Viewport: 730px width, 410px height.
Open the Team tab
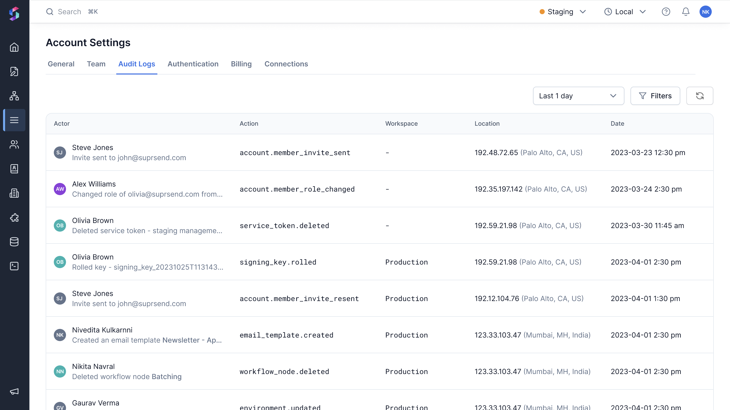96,64
